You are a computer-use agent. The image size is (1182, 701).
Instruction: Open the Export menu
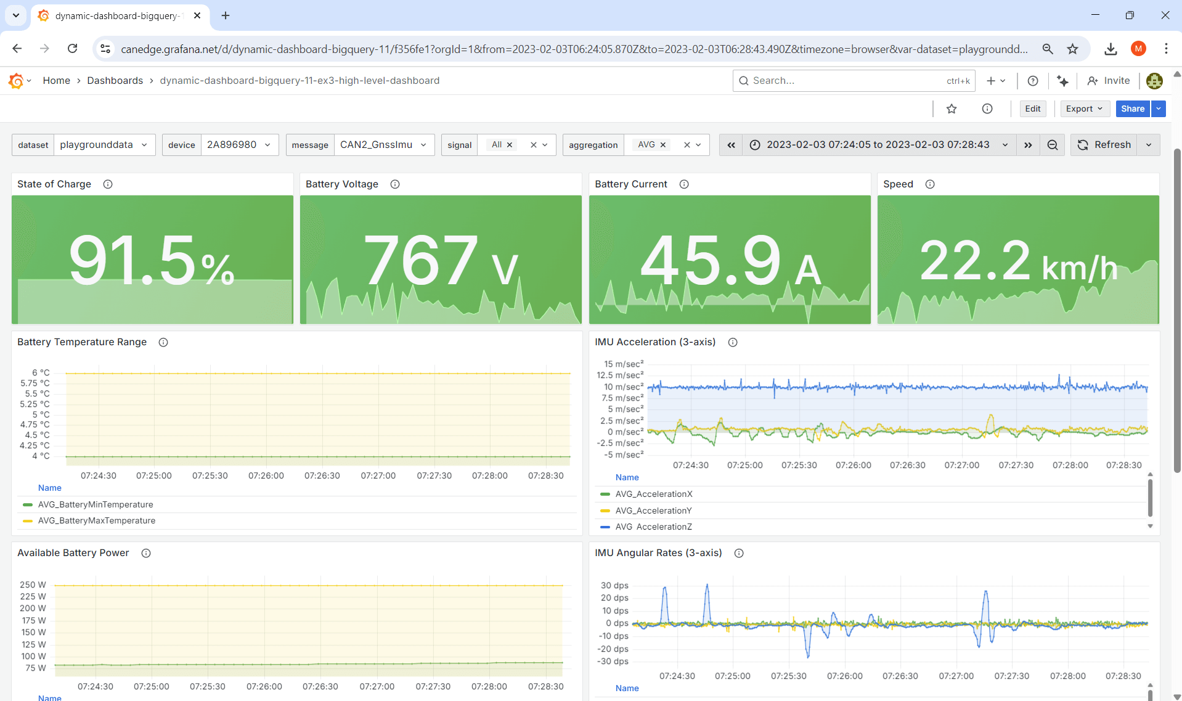(1084, 109)
